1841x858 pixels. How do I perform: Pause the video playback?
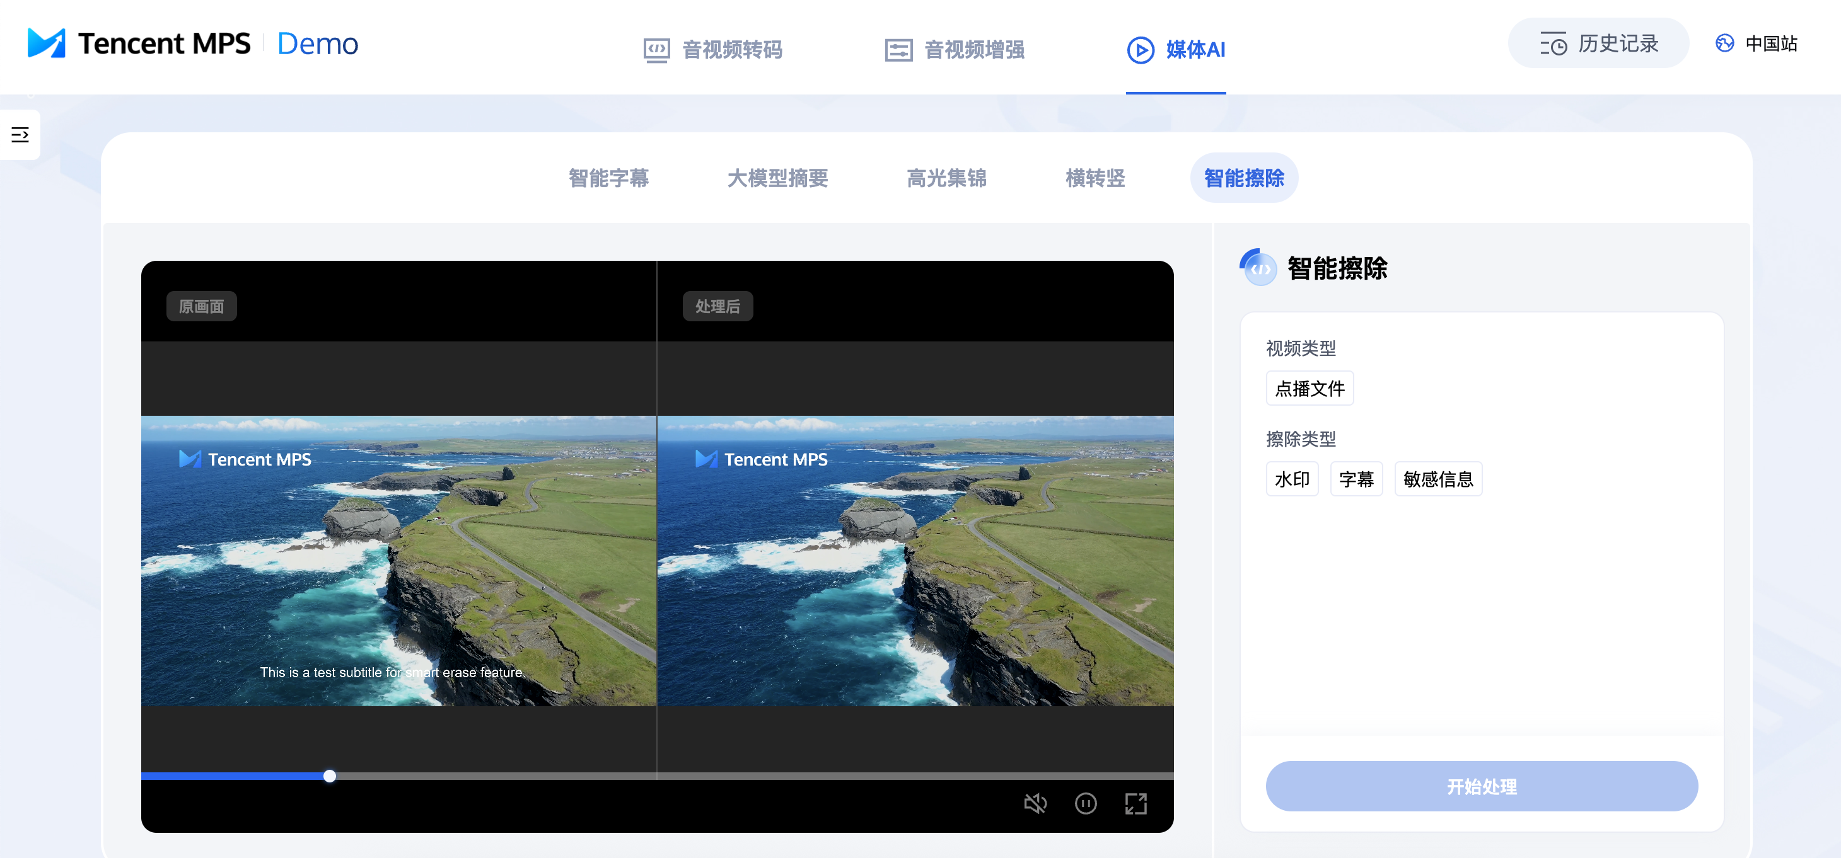tap(1085, 804)
